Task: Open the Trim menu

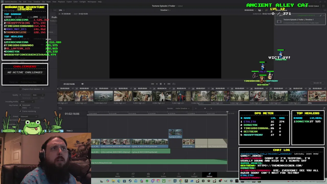Action: 30,2
